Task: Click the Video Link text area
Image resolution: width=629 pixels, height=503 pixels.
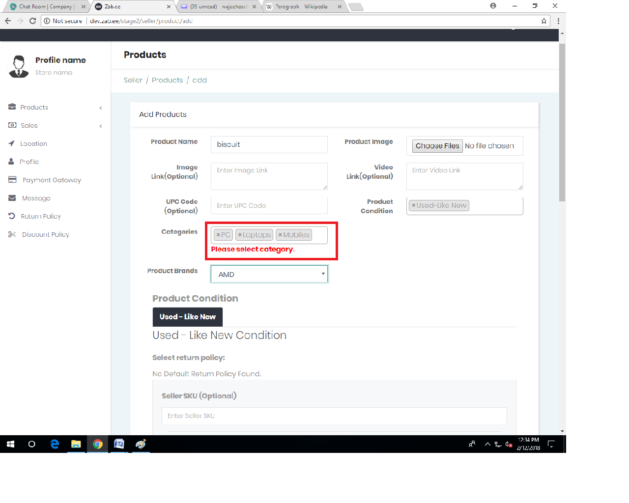Action: click(x=465, y=176)
